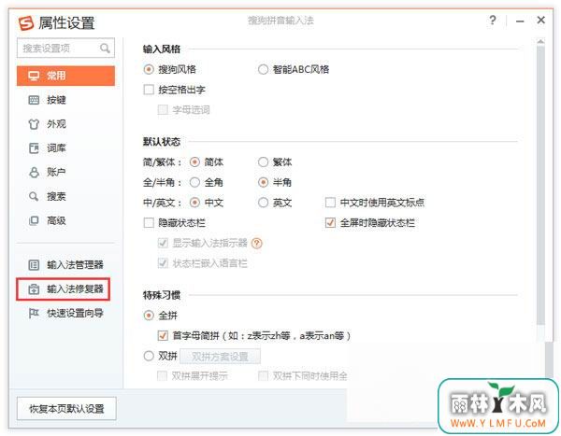Click the list icon beside 输入法管理器
Viewport: 561px width, 436px height.
click(34, 265)
